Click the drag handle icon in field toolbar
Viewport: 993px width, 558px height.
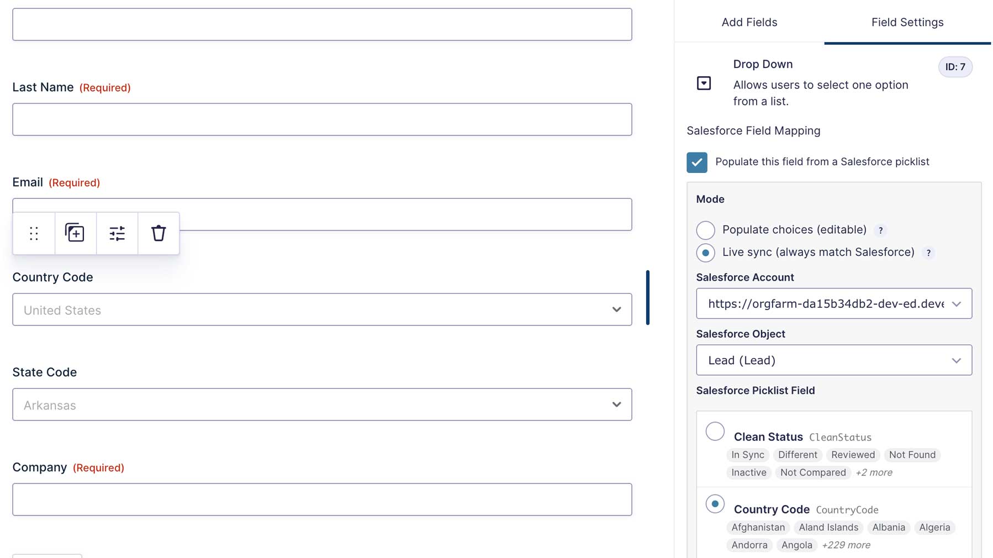pyautogui.click(x=34, y=234)
